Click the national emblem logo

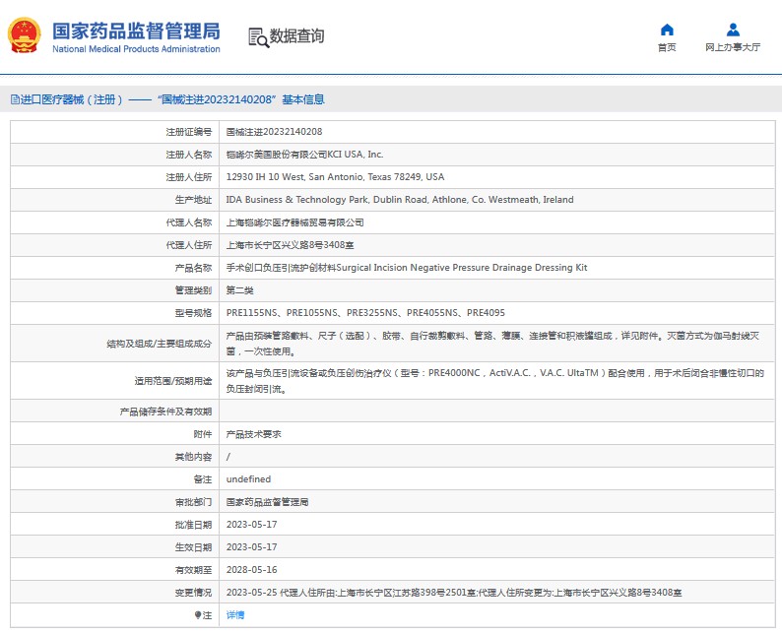pyautogui.click(x=24, y=34)
